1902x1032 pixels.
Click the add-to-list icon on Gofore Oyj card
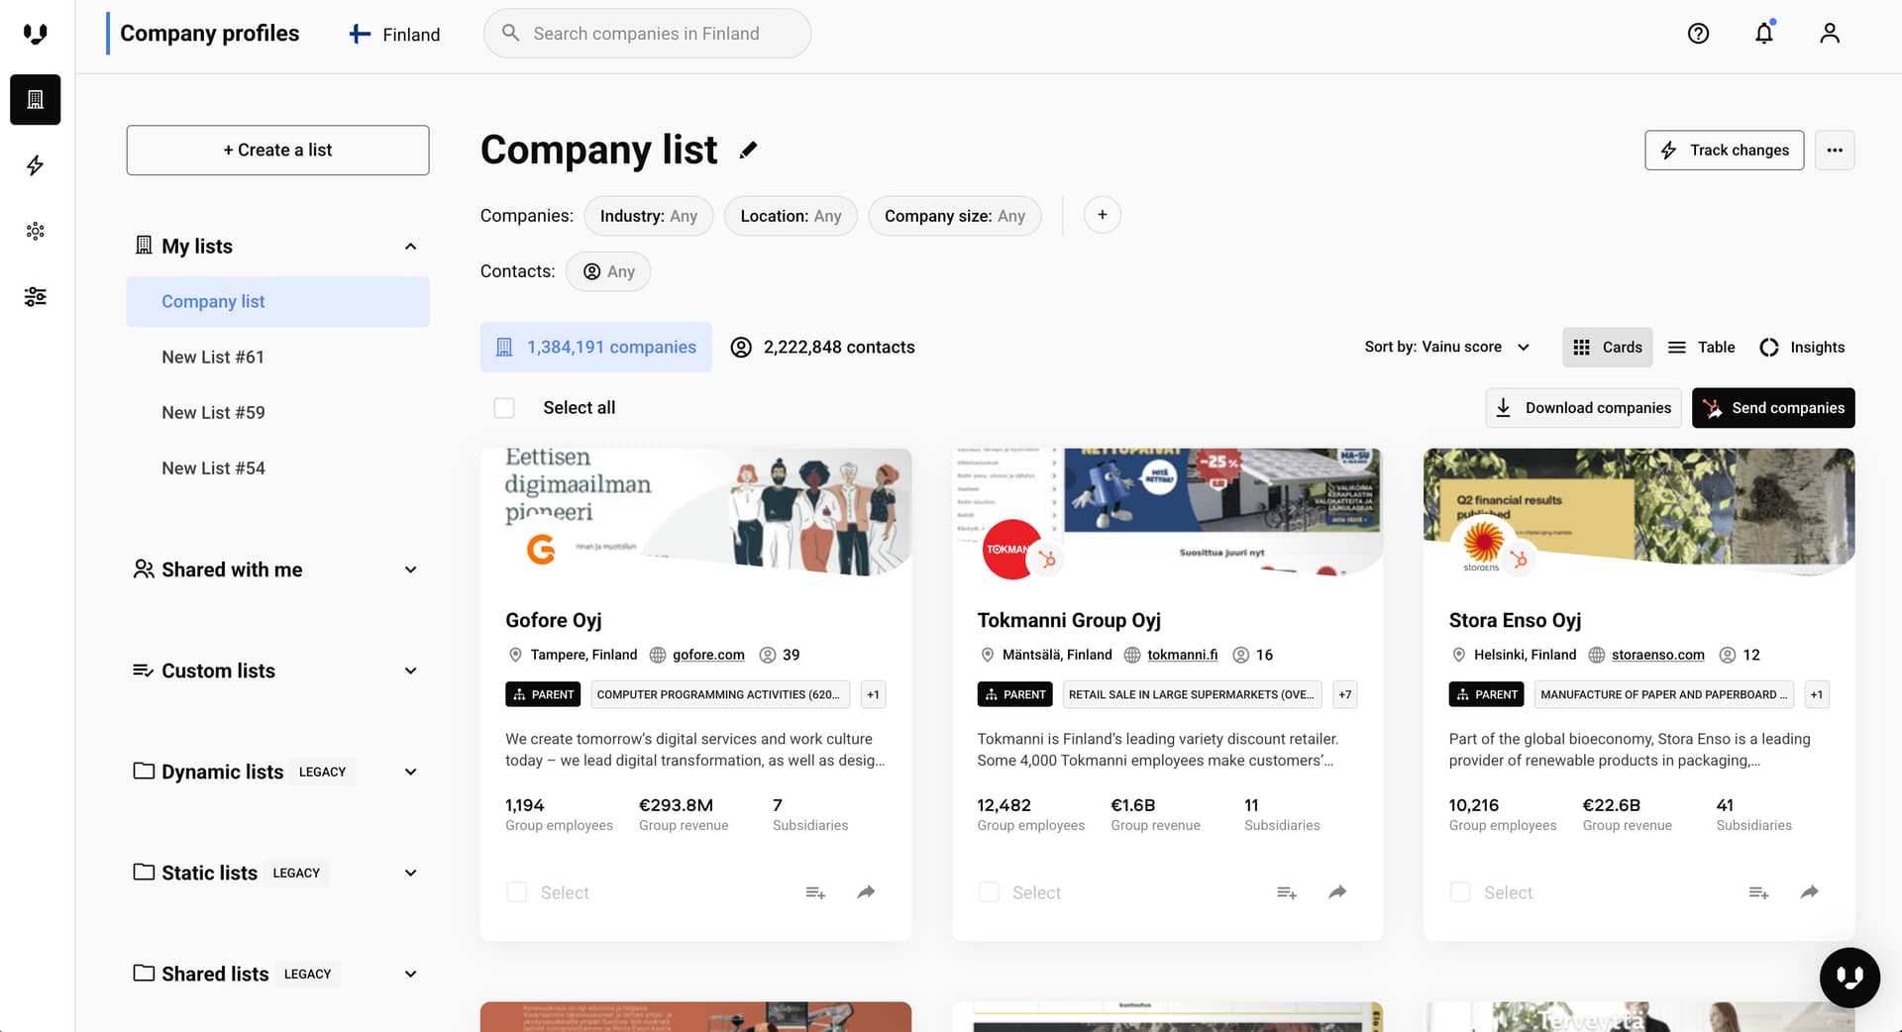click(x=815, y=892)
